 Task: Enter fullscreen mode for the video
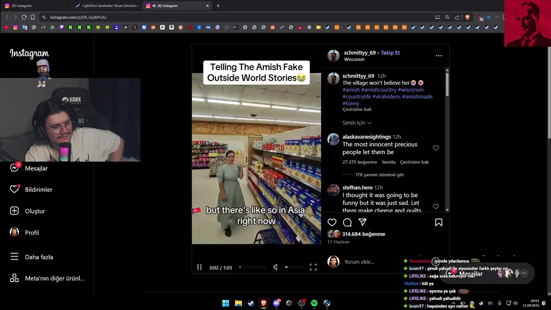(313, 267)
